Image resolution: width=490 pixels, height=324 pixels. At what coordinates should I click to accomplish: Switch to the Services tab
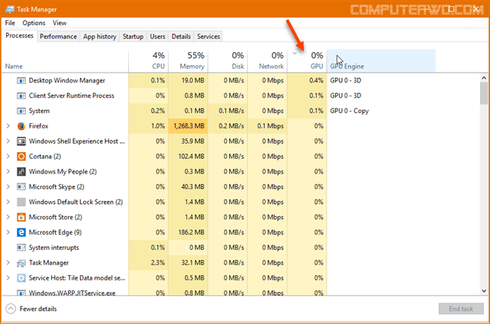pos(208,37)
